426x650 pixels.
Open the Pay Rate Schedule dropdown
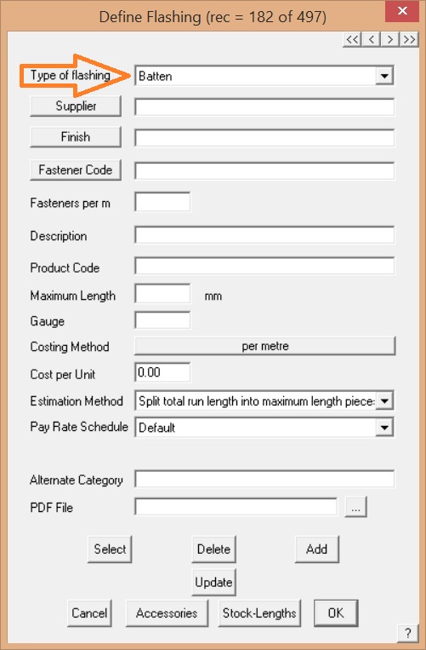384,428
